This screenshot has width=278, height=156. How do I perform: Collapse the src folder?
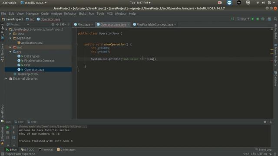tap(10, 52)
